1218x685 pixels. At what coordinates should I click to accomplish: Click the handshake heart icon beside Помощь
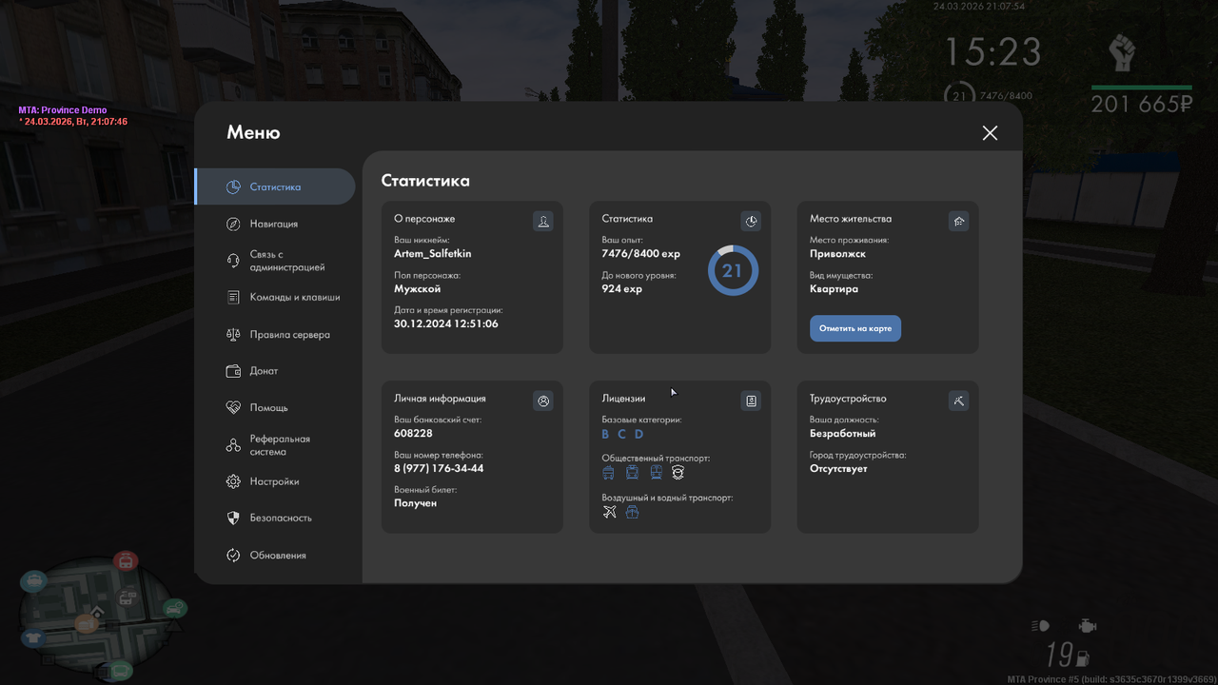[x=233, y=407]
